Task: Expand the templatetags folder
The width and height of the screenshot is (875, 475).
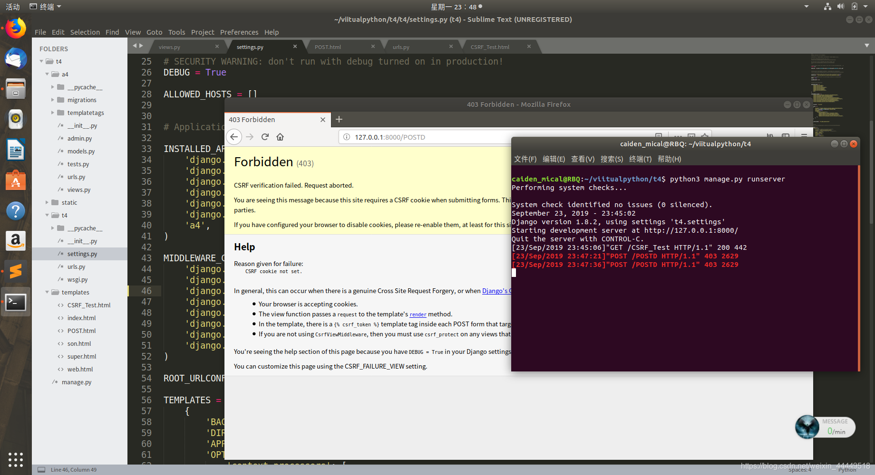Action: 53,113
